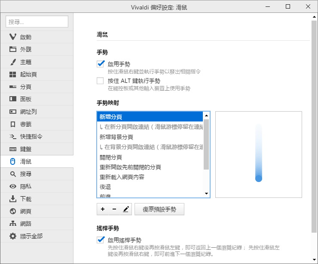Click the brush icon beside 主題

click(13, 62)
